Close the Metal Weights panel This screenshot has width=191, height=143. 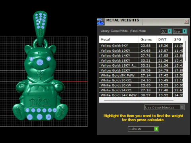[186, 21]
